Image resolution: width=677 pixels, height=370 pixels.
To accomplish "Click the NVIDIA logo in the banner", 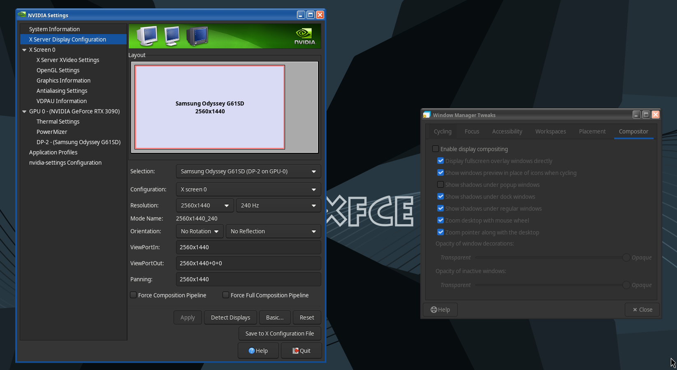I will click(305, 36).
